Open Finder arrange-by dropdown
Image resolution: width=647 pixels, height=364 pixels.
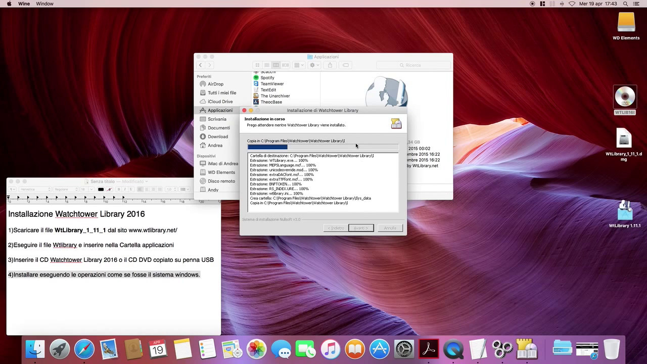[299, 65]
